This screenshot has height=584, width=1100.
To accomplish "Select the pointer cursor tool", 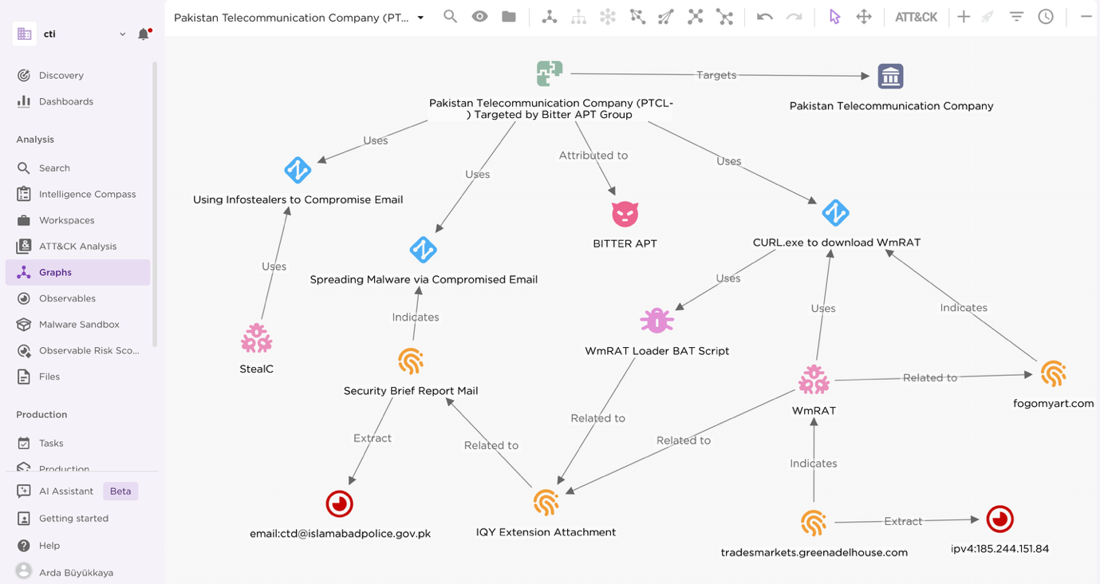I will (834, 17).
